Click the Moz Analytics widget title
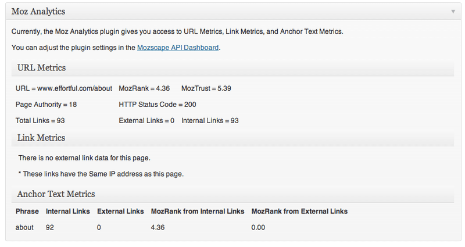The image size is (465, 247). (38, 12)
